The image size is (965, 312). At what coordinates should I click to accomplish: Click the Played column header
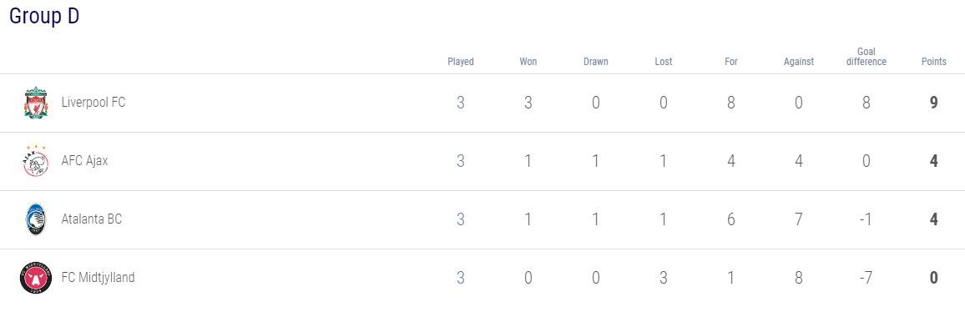(460, 62)
